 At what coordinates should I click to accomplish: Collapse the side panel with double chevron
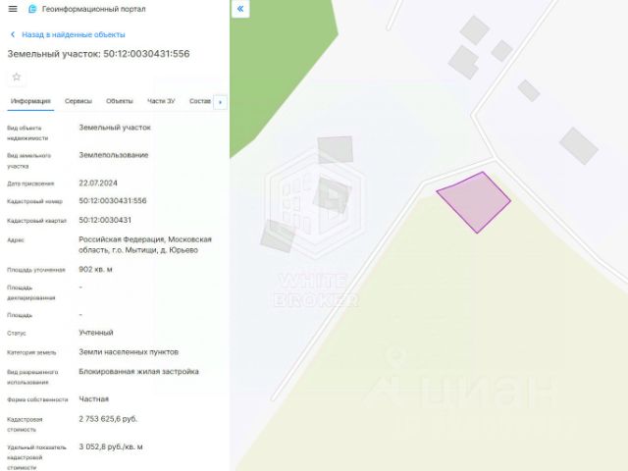click(x=240, y=9)
